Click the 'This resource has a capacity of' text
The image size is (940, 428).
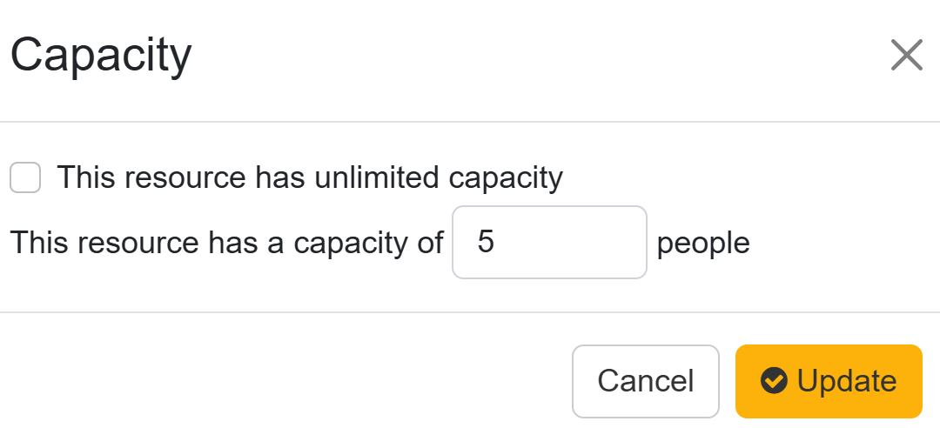pos(226,243)
